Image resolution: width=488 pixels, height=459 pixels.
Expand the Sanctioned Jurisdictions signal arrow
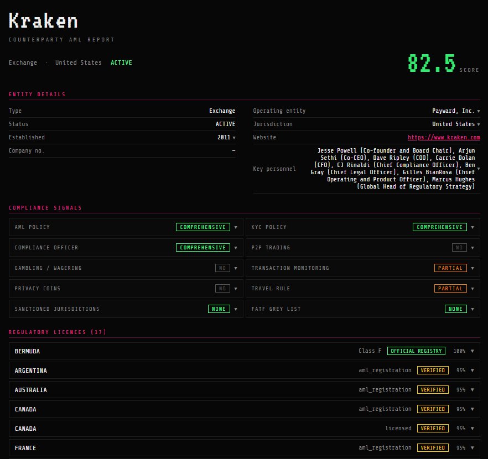[x=236, y=310]
